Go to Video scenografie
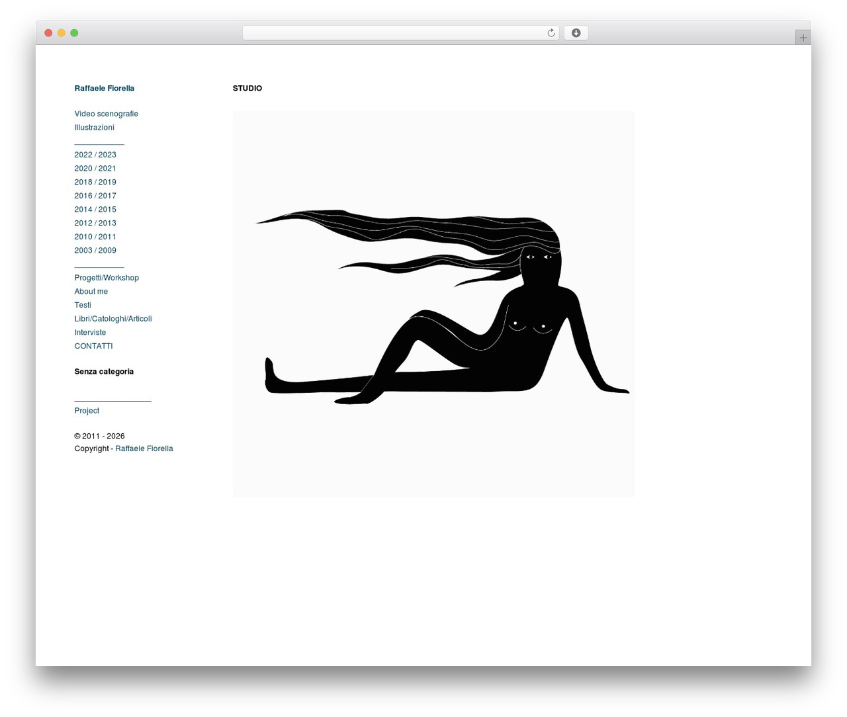 pyautogui.click(x=107, y=114)
